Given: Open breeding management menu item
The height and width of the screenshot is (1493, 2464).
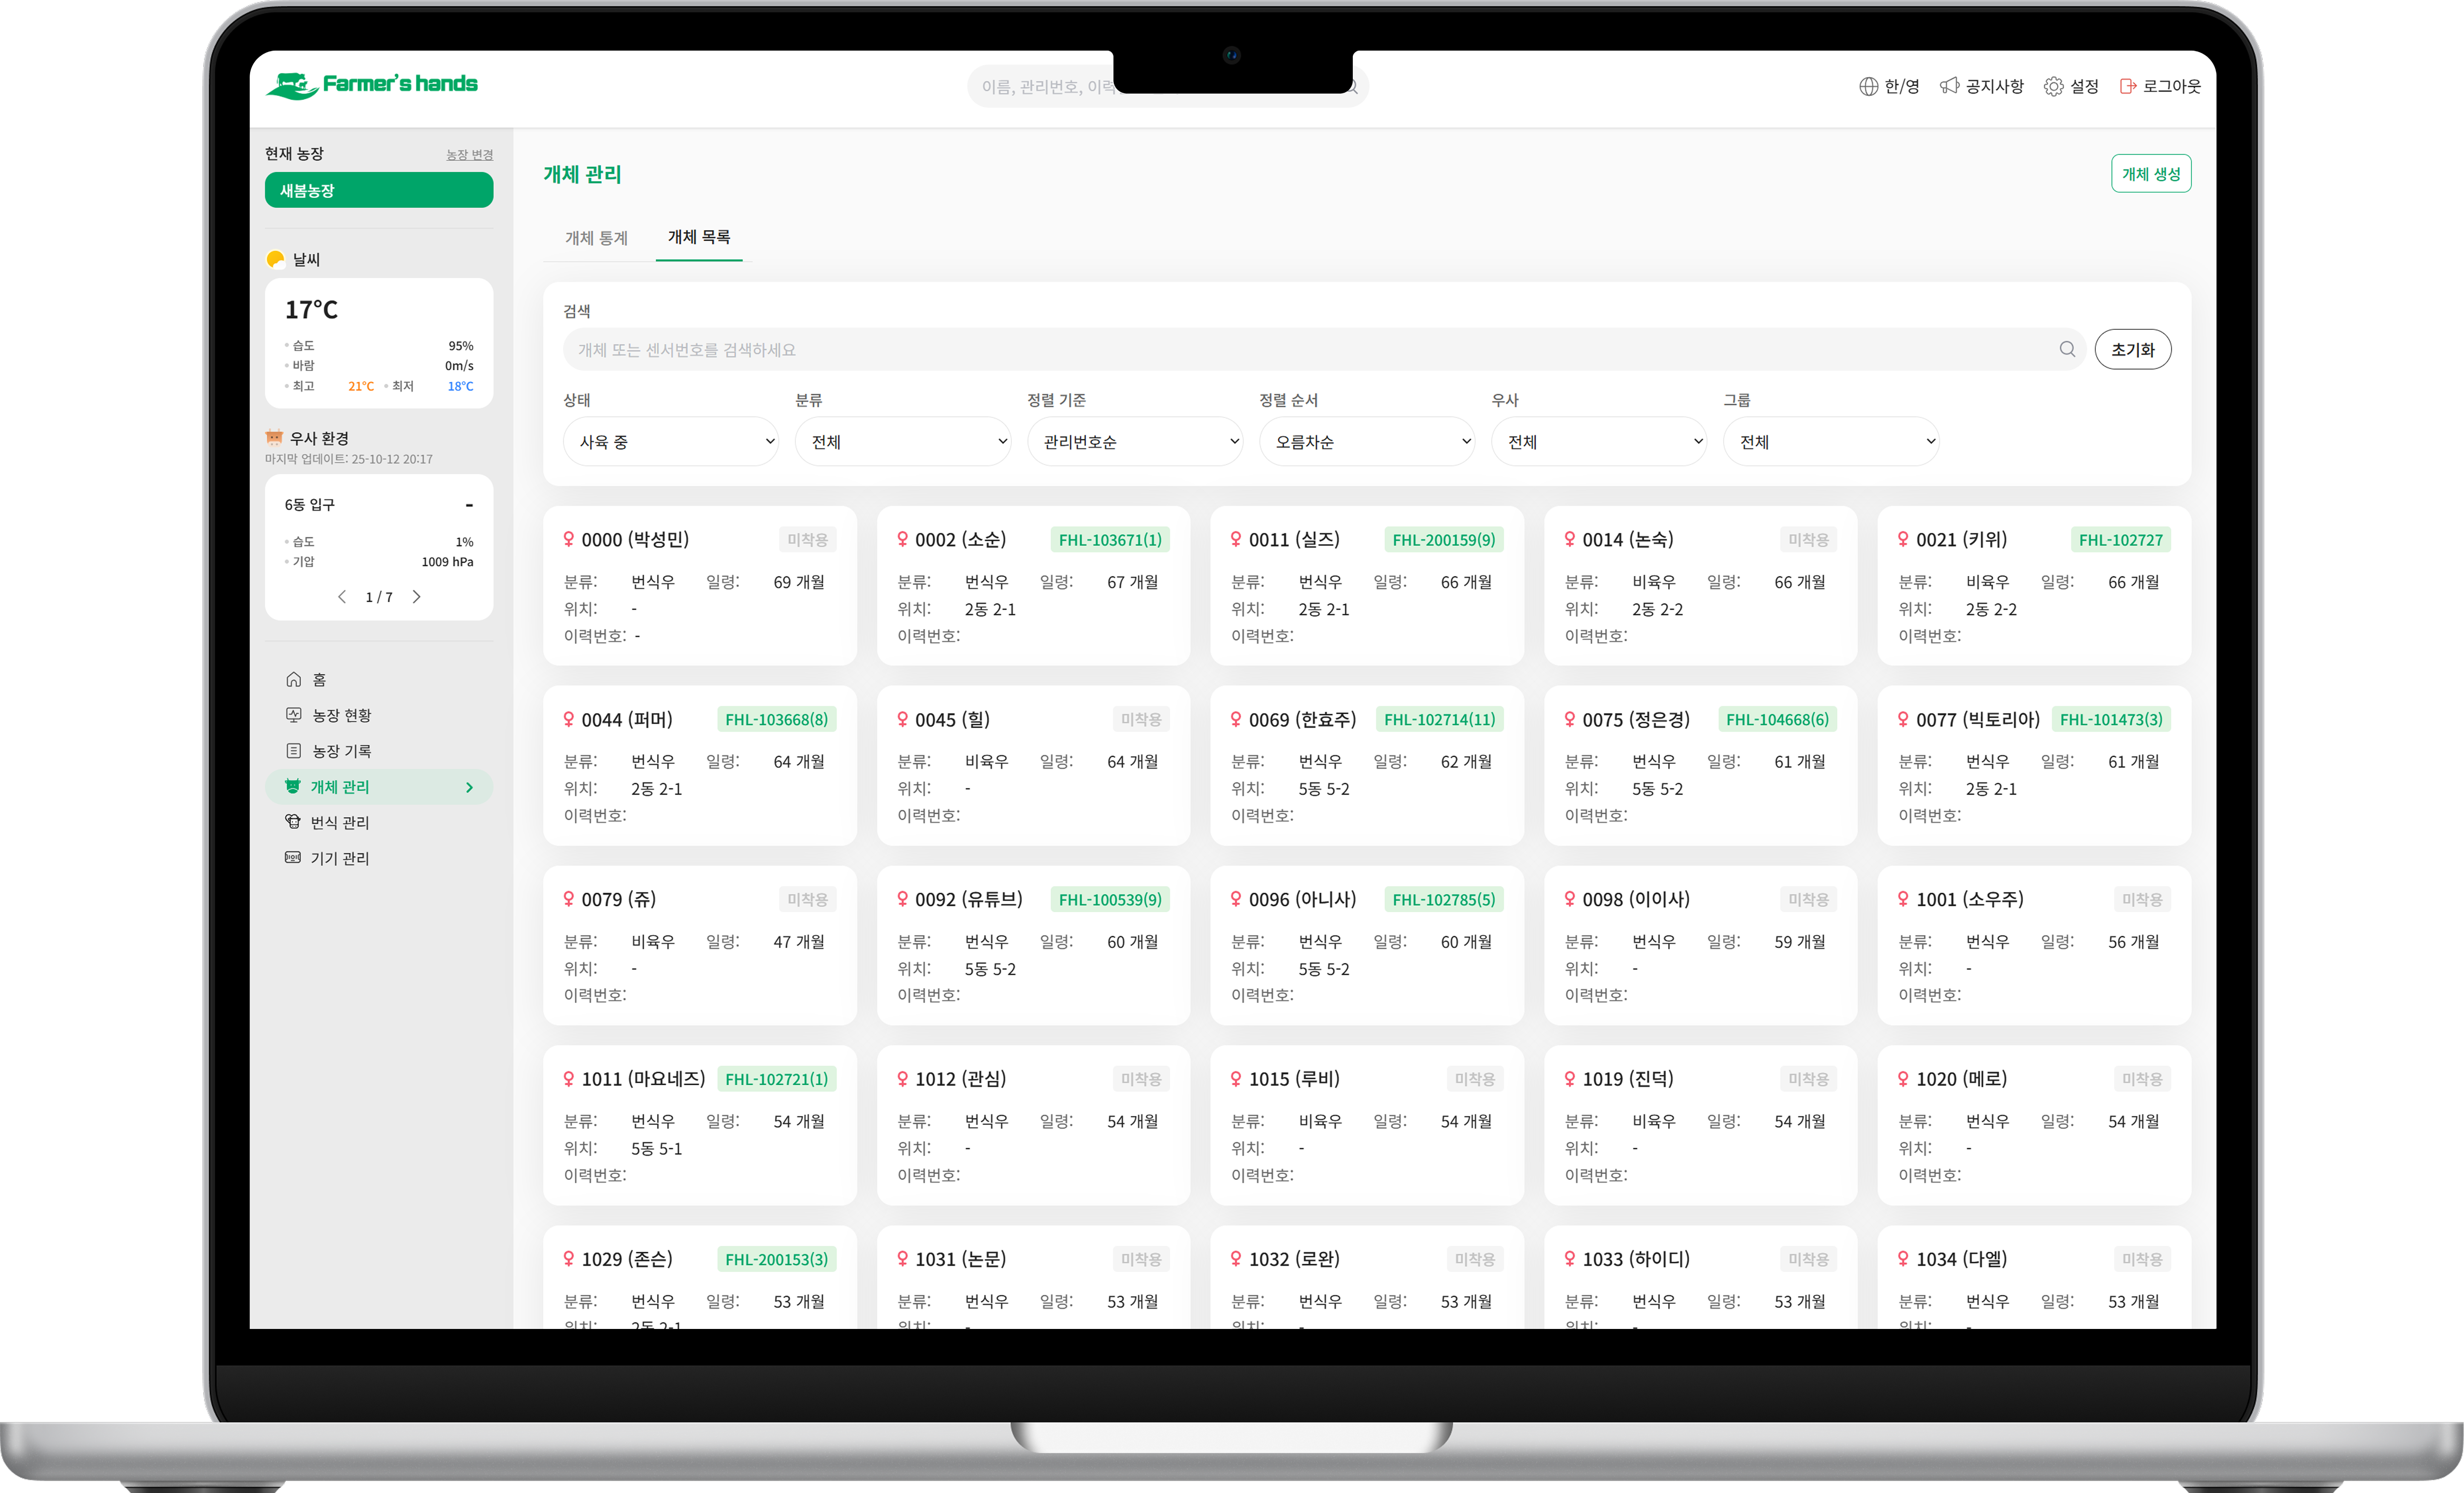Looking at the screenshot, I should point(340,822).
